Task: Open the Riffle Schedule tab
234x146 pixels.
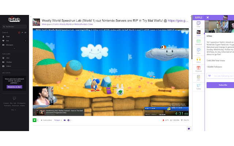Action: pyautogui.click(x=199, y=42)
